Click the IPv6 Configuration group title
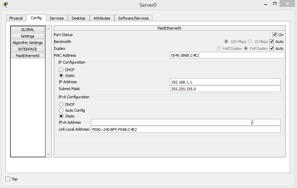This screenshot has height=188, width=297. pos(74,97)
